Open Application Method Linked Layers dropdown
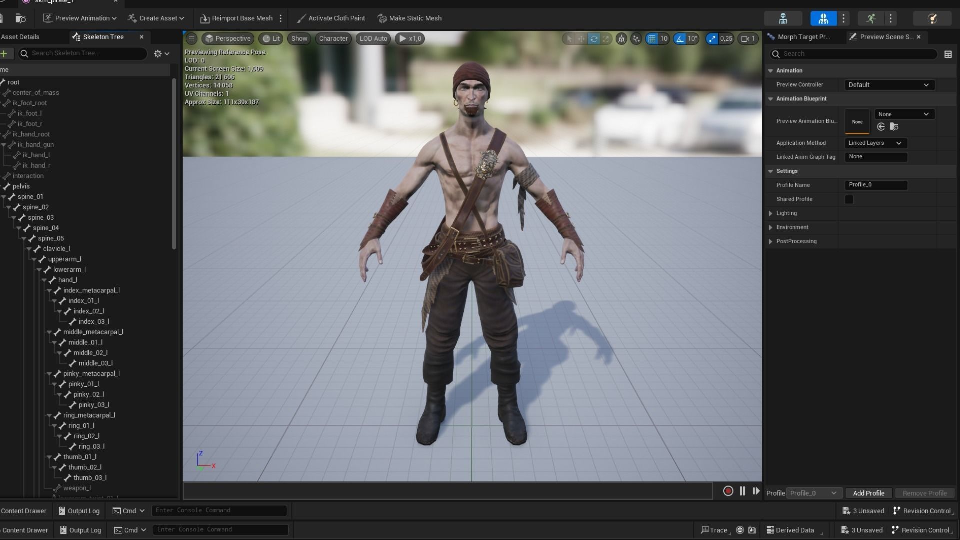This screenshot has height=540, width=960. point(876,143)
